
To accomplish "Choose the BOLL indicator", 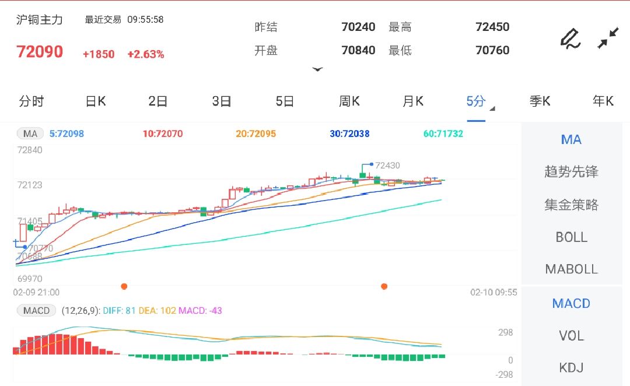I will pyautogui.click(x=571, y=237).
